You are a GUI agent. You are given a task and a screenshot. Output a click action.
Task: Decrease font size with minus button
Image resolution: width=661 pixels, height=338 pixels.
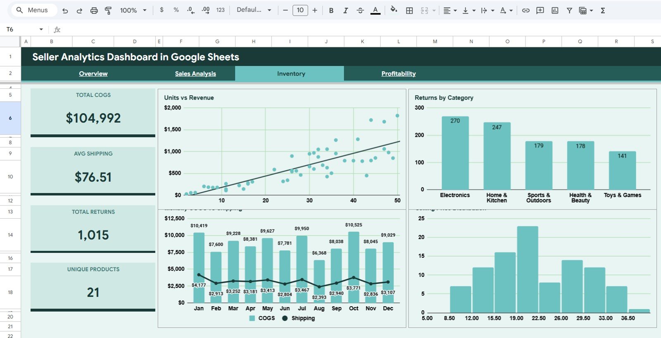[x=285, y=10]
